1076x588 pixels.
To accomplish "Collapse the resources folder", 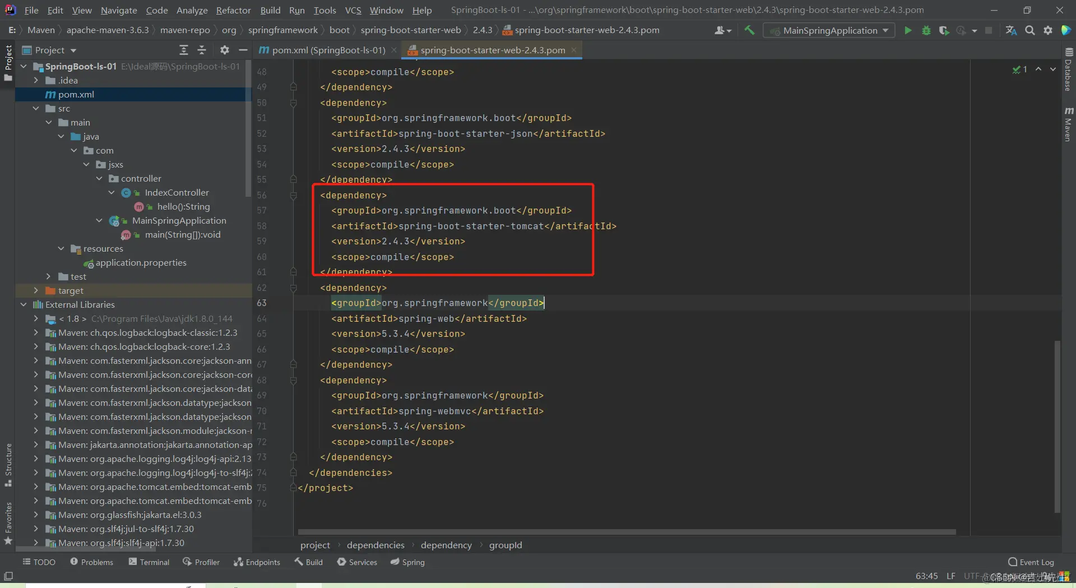I will coord(61,249).
